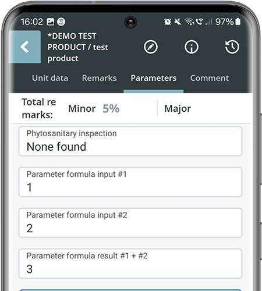
Task: Switch to the Remarks tab
Action: tap(100, 78)
